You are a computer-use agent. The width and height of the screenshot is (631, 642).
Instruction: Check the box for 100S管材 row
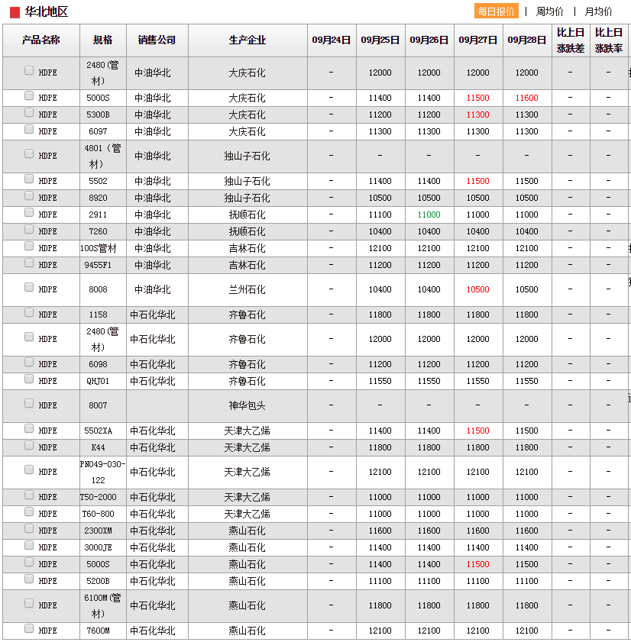(x=29, y=246)
